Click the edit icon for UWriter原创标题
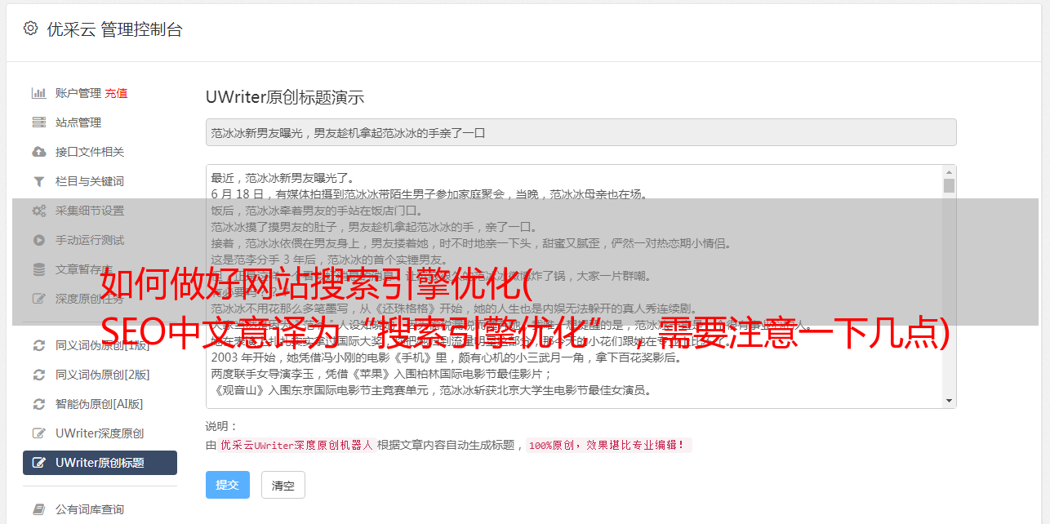 coord(38,463)
